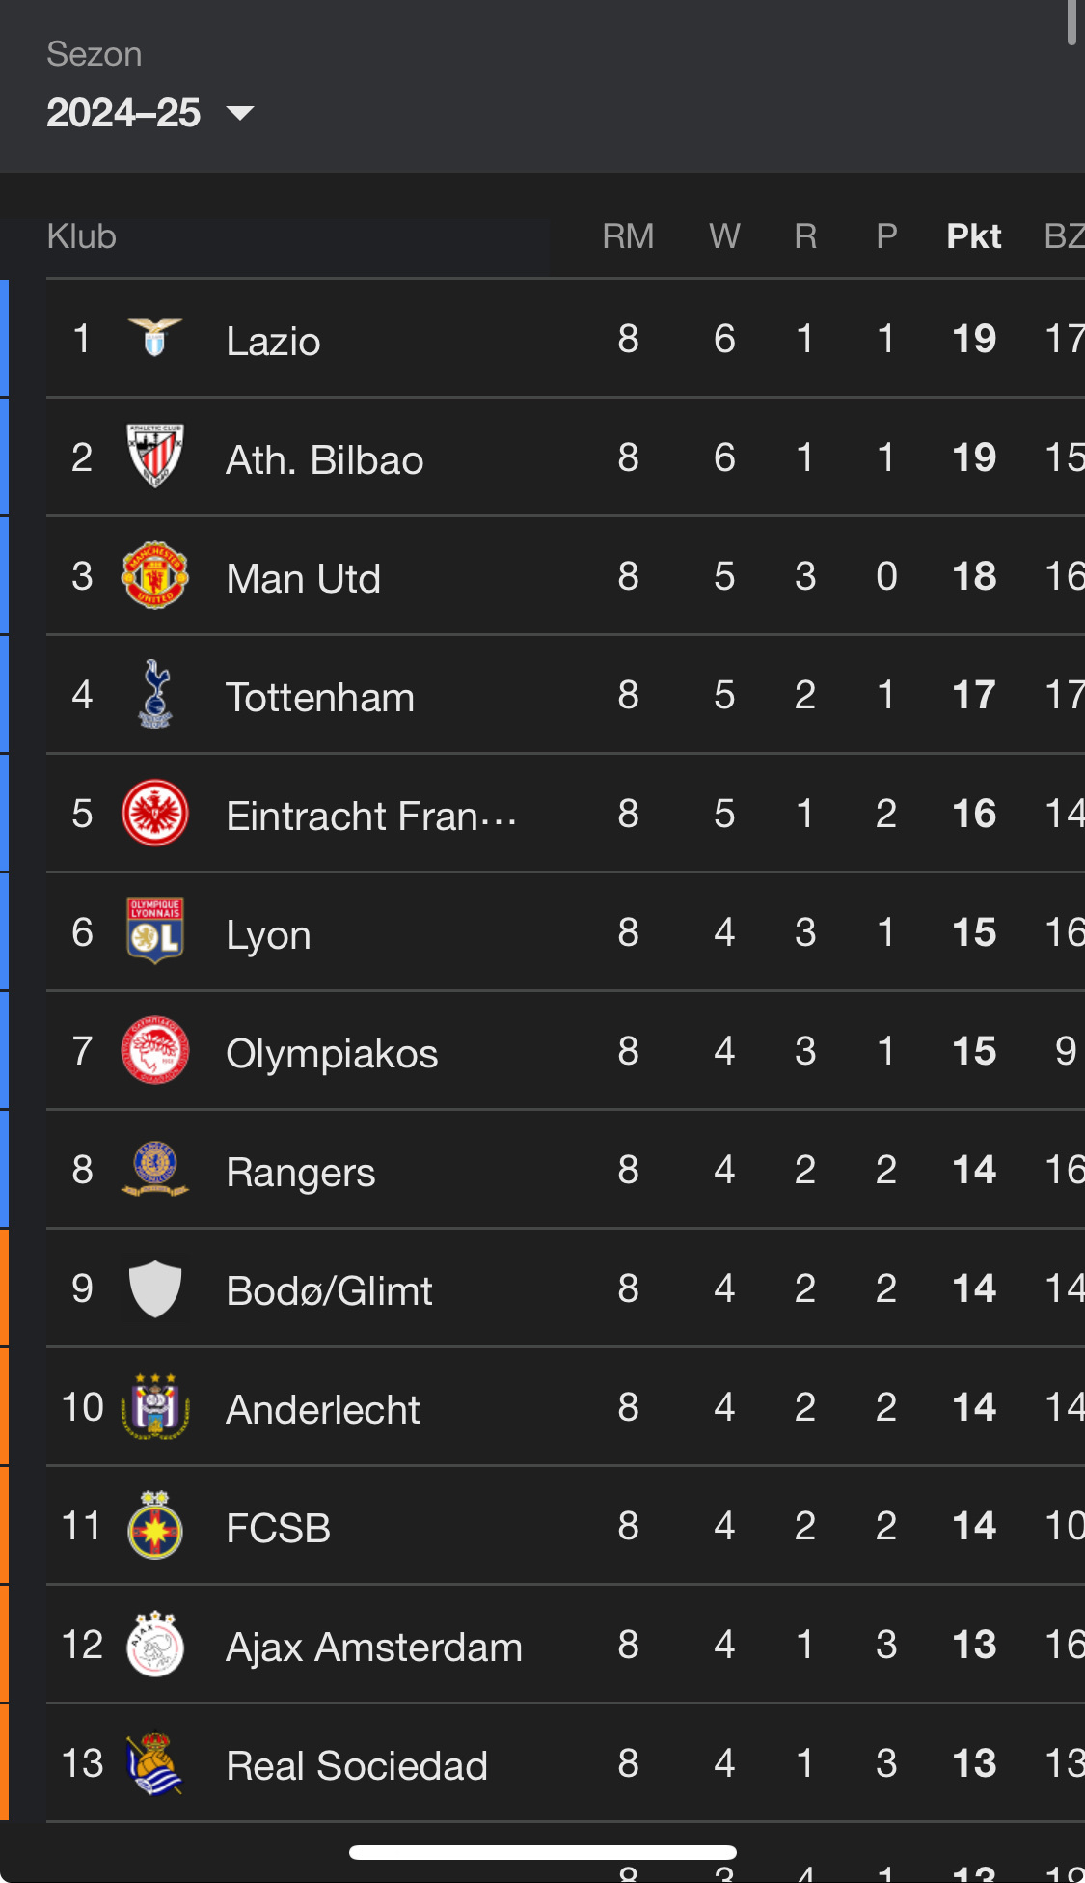Select the Rangers club badge
1085x1883 pixels.
[x=154, y=1169]
